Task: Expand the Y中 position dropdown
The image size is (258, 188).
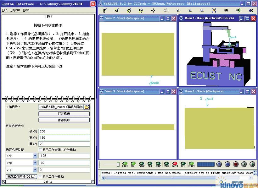Action: click(x=35, y=163)
